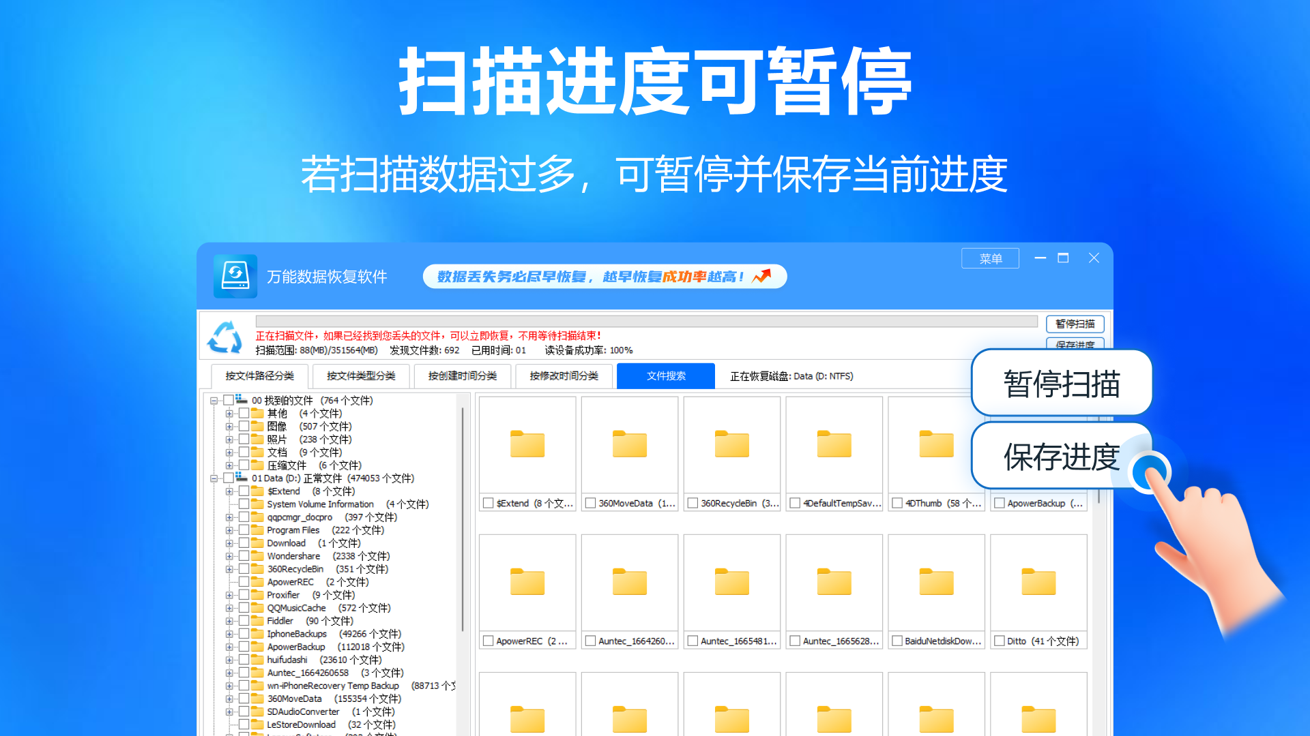Click the scan progress bar
1310x736 pixels.
click(x=646, y=321)
